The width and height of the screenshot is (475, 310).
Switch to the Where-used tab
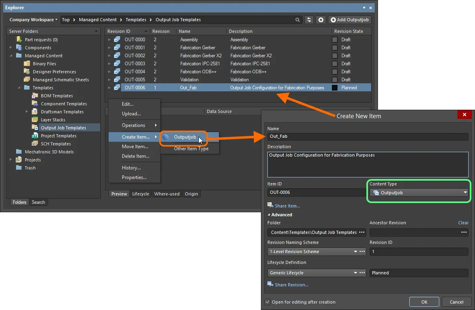(167, 194)
